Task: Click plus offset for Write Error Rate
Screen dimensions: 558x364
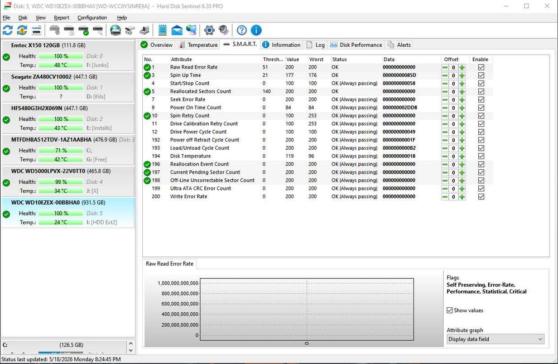Action: click(462, 196)
